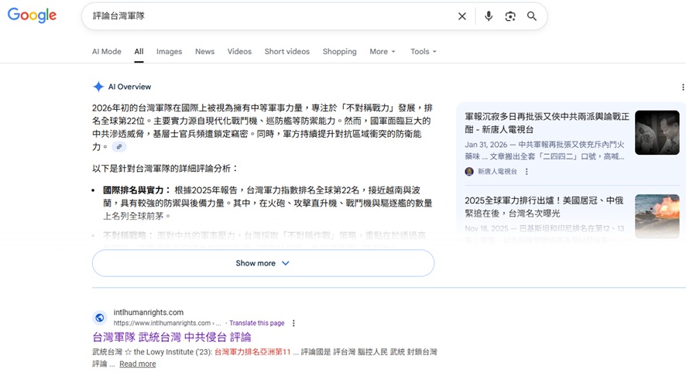
Task: Open three-dot menu next to Translate this page
Action: [293, 323]
